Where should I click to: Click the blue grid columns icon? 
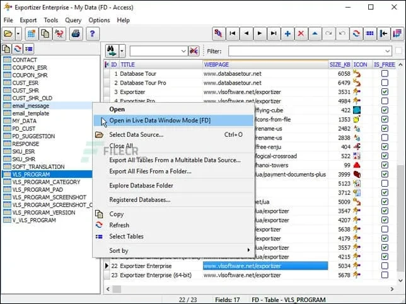pyautogui.click(x=370, y=33)
